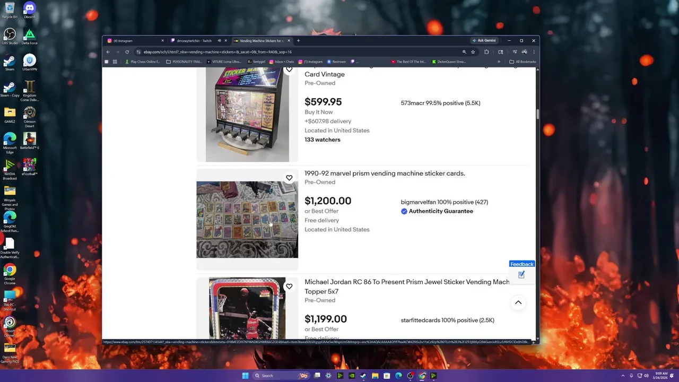Open Google Chrome desktop shortcut

(10, 275)
